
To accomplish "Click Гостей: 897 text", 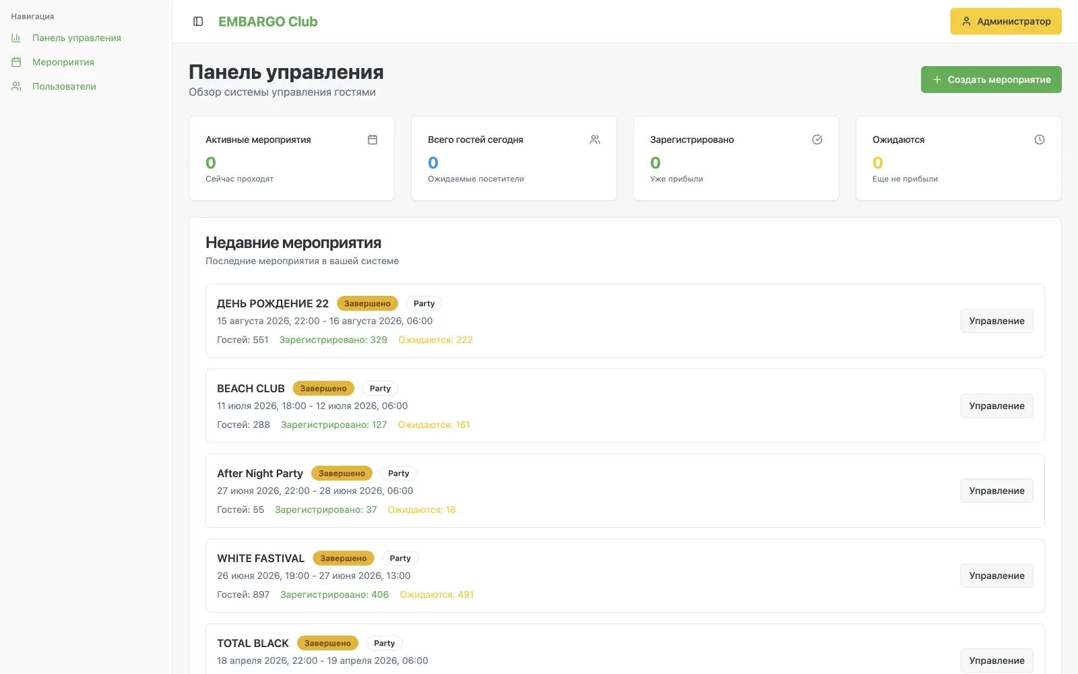I will click(243, 594).
